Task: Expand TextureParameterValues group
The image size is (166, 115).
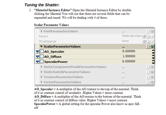Action: (41, 77)
